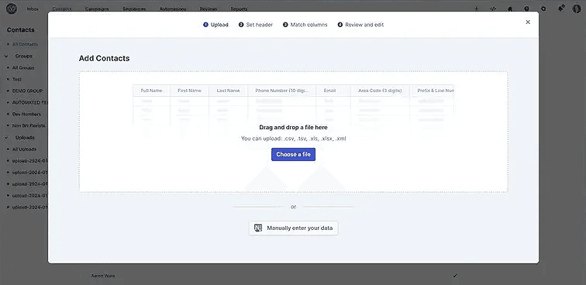Click the Last Name column header in the preview
This screenshot has width=586, height=285.
pyautogui.click(x=228, y=91)
